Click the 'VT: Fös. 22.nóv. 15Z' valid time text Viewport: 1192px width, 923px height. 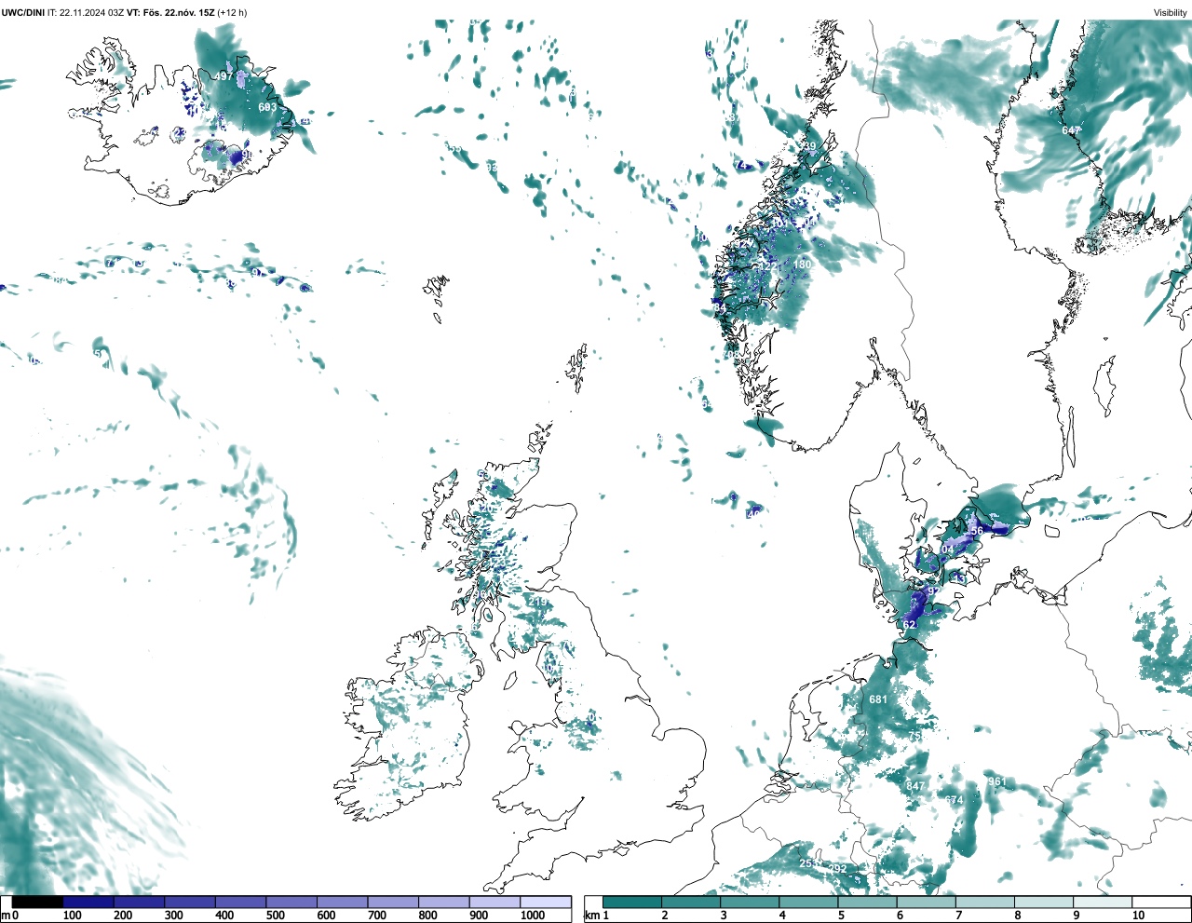click(x=170, y=12)
